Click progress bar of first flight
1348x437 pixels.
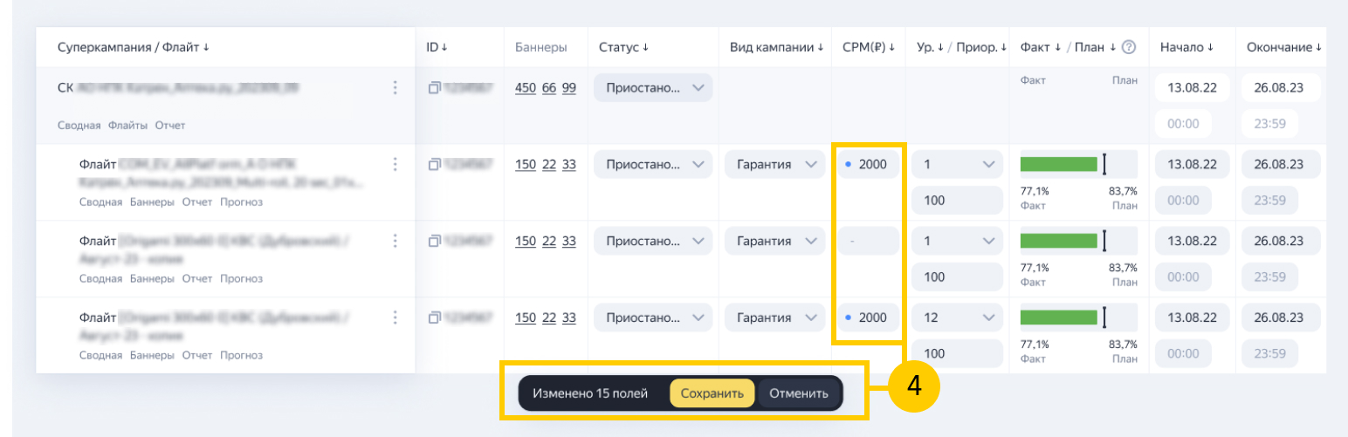coord(1058,164)
